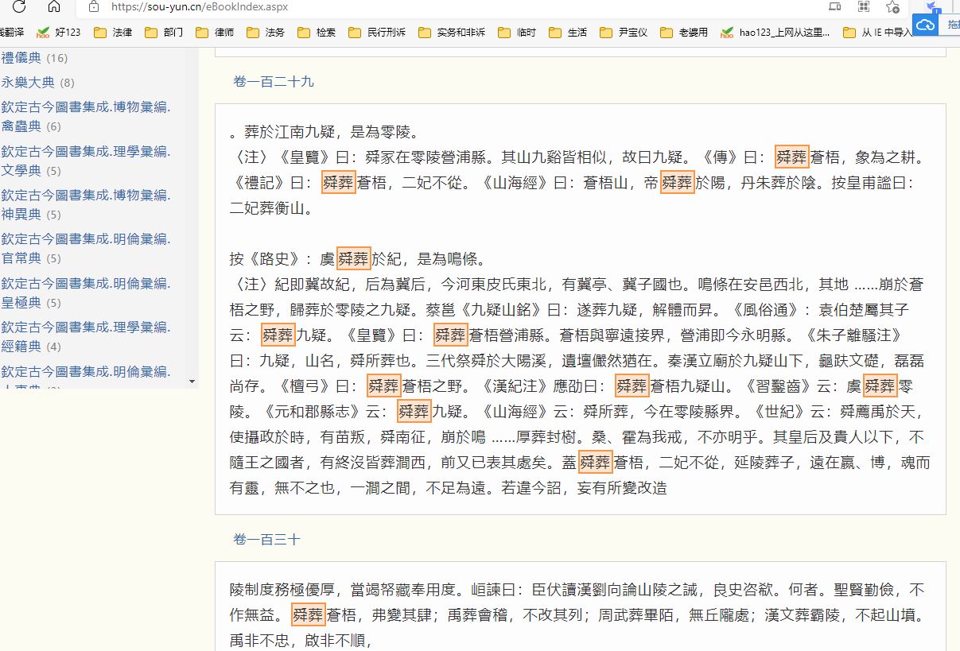Open 明倫彙編.官常典 (5) category
Viewport: 960px width, 651px height.
[86, 248]
